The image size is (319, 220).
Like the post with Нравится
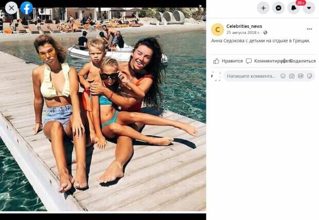click(x=228, y=61)
